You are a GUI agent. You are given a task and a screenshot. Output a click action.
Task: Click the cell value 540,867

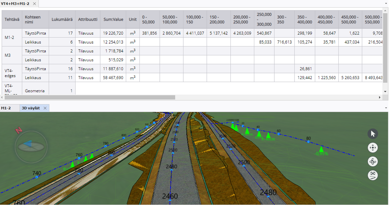tap(264, 33)
